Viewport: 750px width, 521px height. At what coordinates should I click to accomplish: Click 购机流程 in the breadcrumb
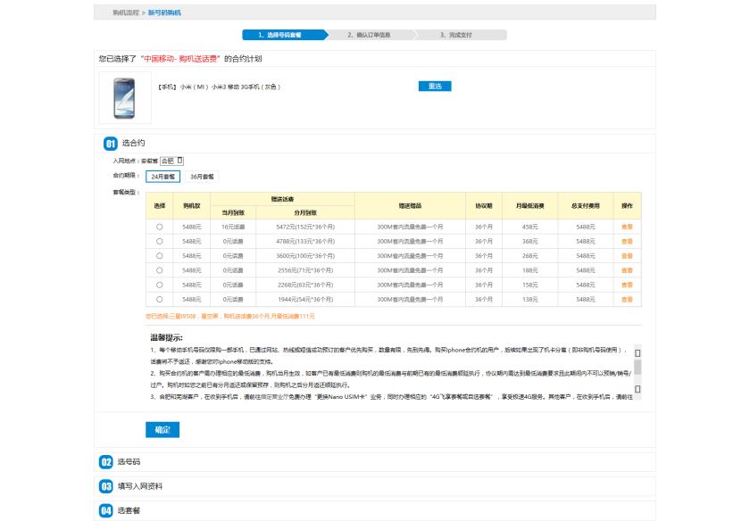point(126,12)
